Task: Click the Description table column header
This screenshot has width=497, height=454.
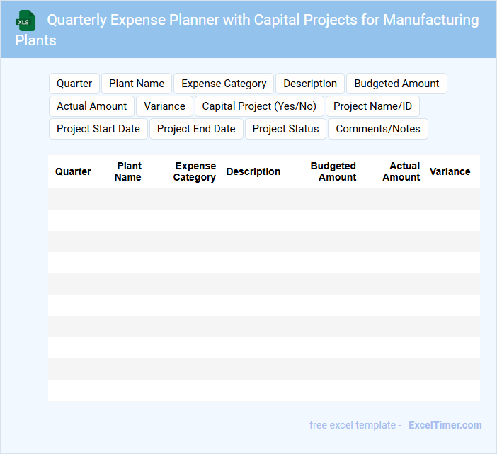Action: tap(253, 171)
